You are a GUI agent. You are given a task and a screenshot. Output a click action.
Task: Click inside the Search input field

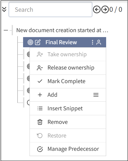tap(50, 10)
